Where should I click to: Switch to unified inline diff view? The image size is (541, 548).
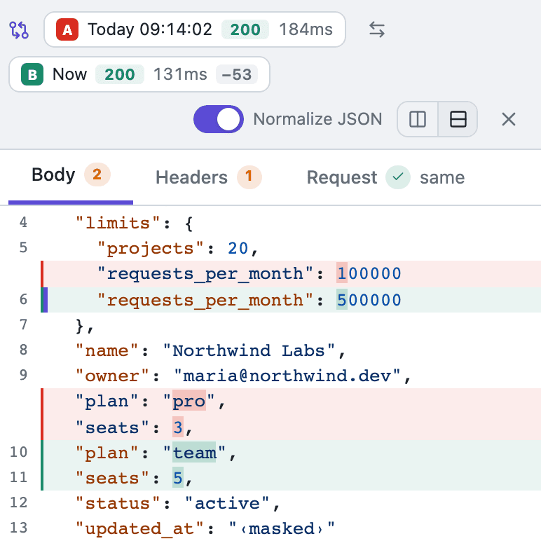458,119
